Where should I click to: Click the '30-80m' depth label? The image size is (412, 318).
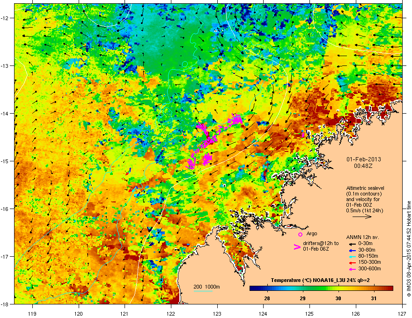pyautogui.click(x=367, y=250)
